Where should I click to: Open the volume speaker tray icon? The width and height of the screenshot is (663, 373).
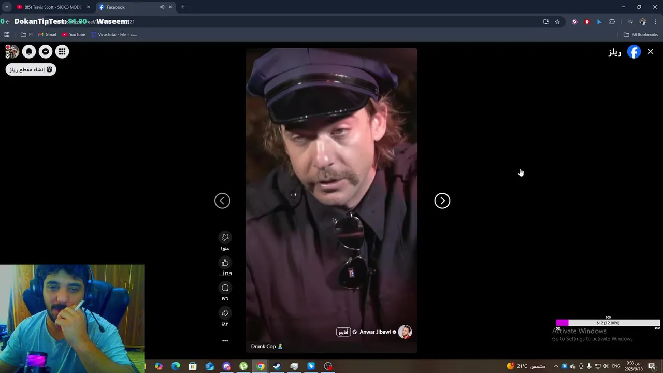(606, 366)
